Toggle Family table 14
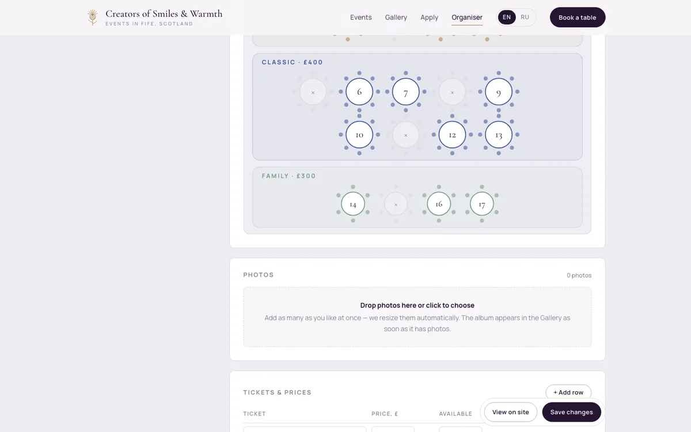The width and height of the screenshot is (691, 432). point(353,204)
